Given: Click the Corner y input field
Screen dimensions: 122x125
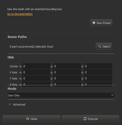Looking at the screenshot, I should coord(67,66).
